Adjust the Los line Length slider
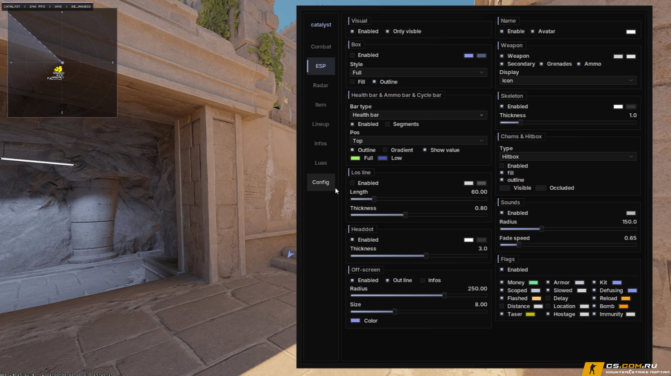The height and width of the screenshot is (376, 671). pos(419,199)
